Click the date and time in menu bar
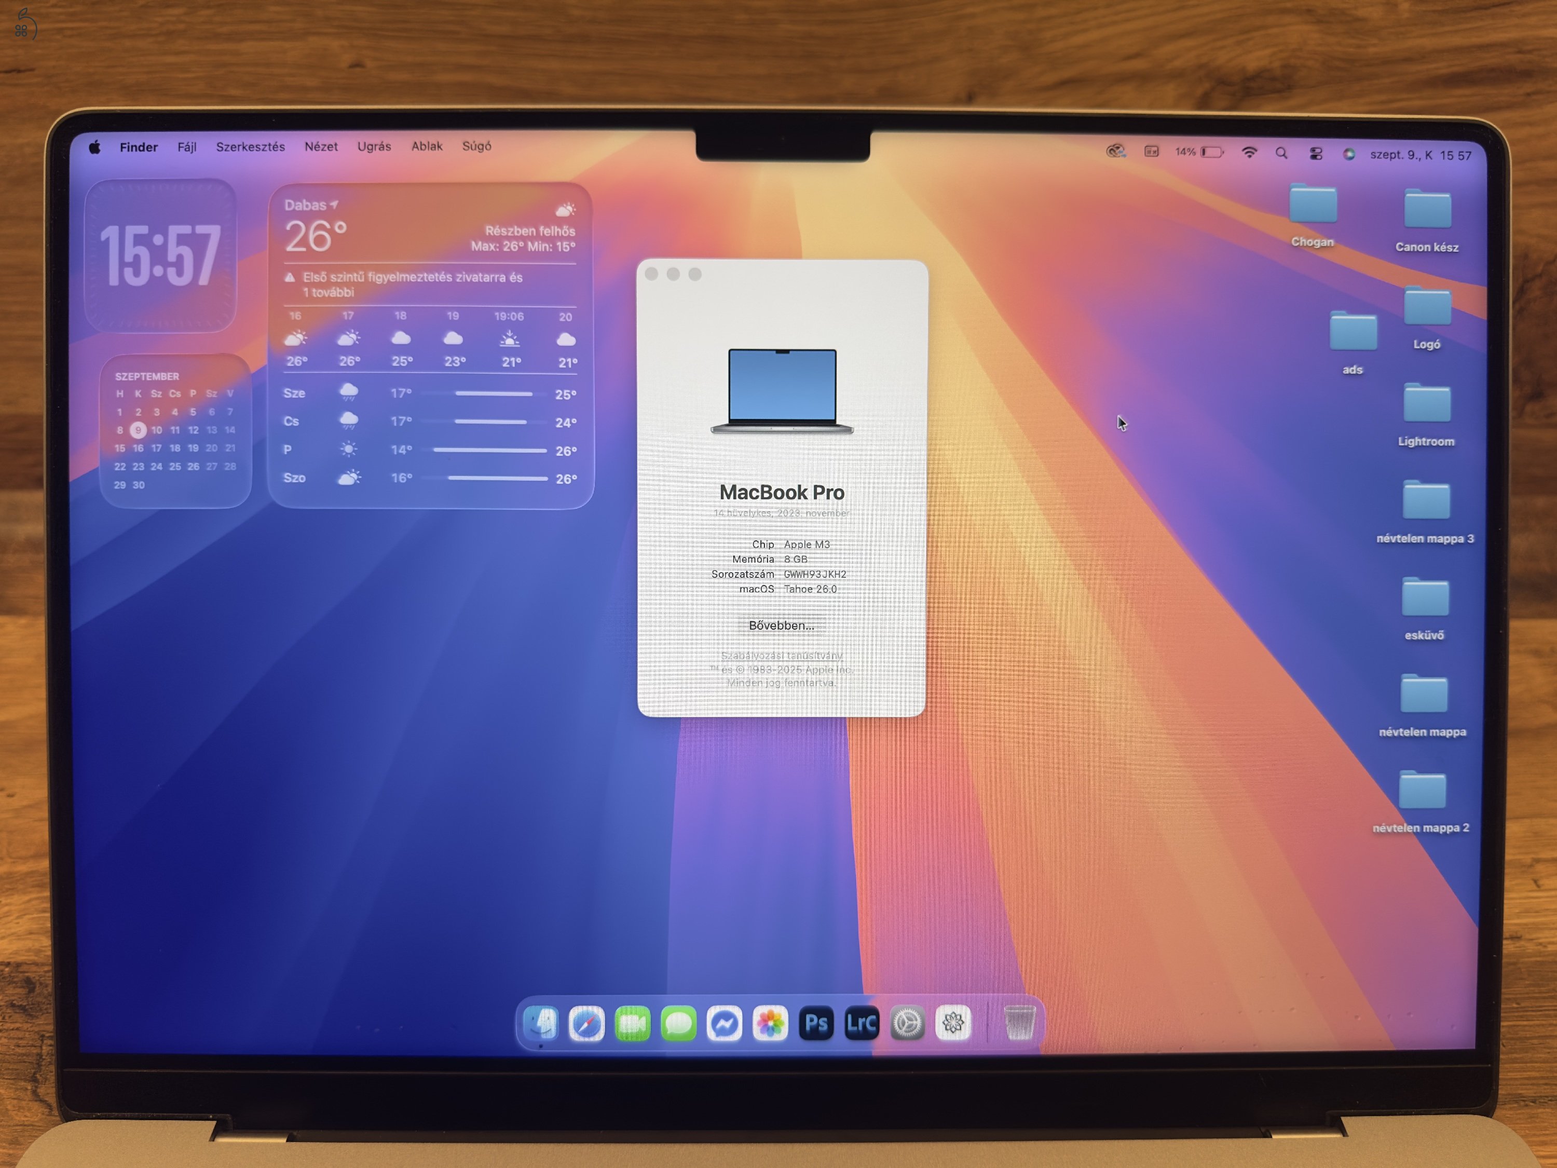The image size is (1557, 1168). click(x=1421, y=155)
